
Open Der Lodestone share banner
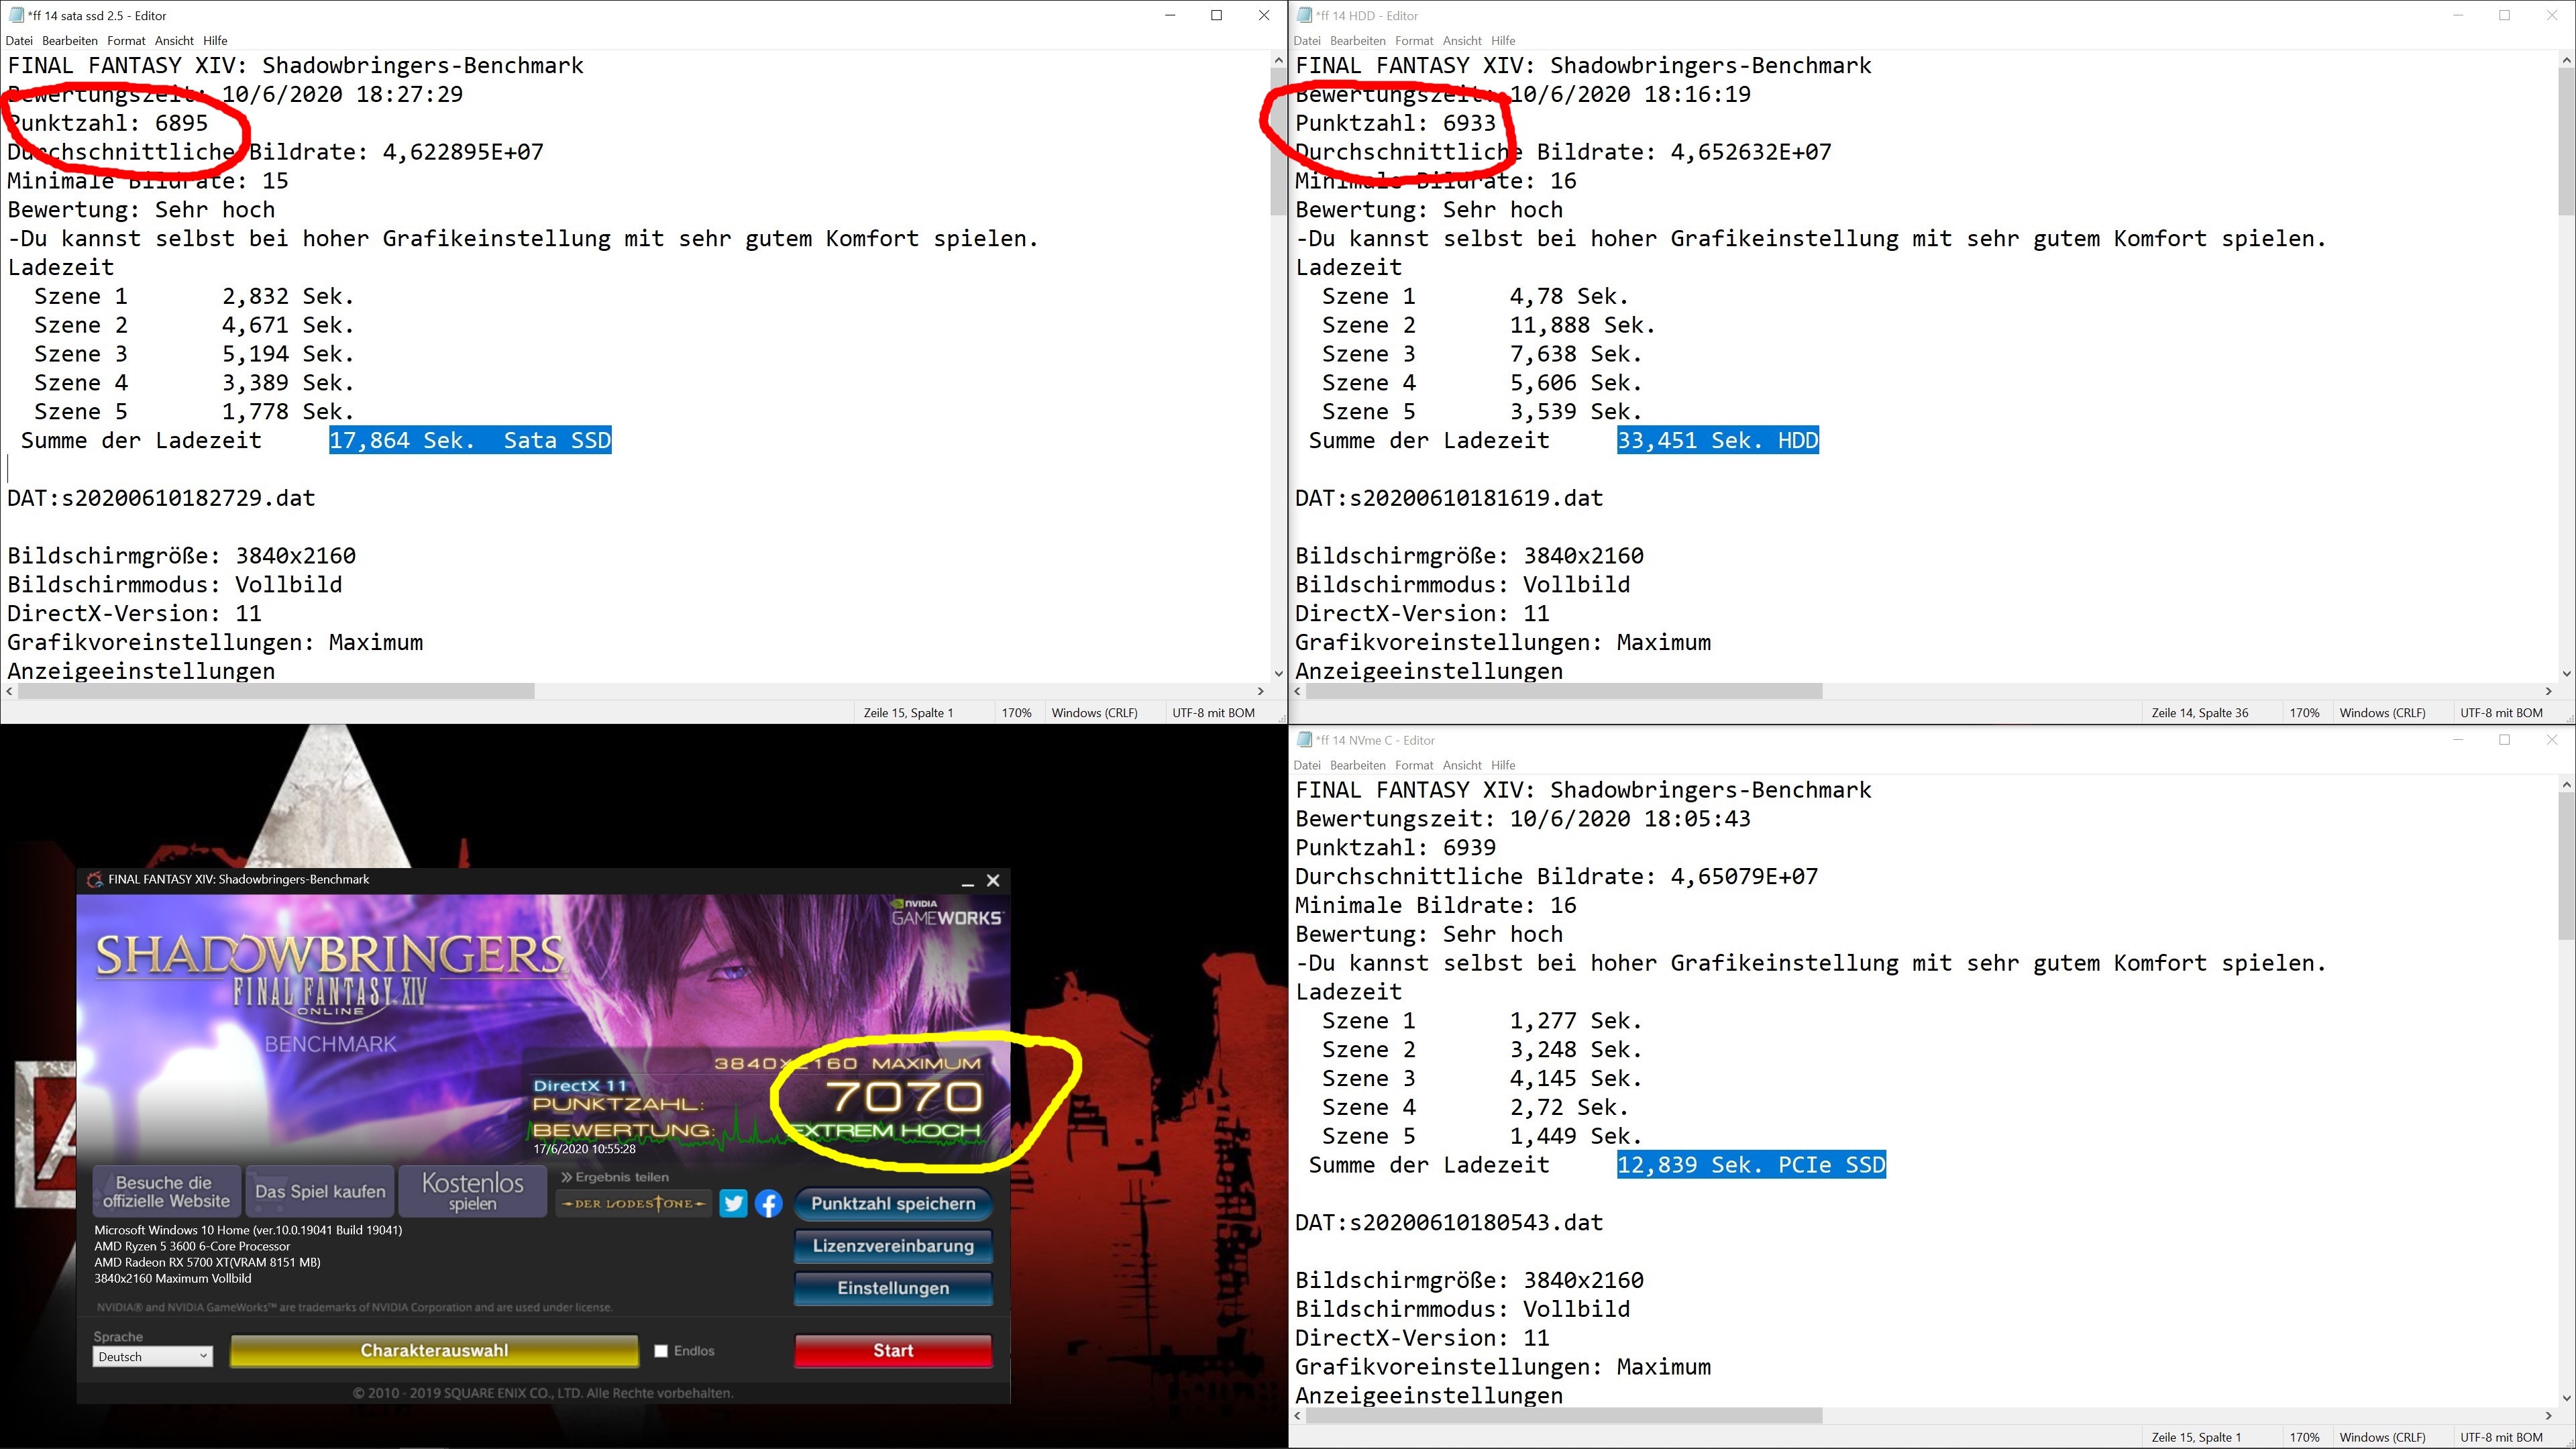[634, 1203]
